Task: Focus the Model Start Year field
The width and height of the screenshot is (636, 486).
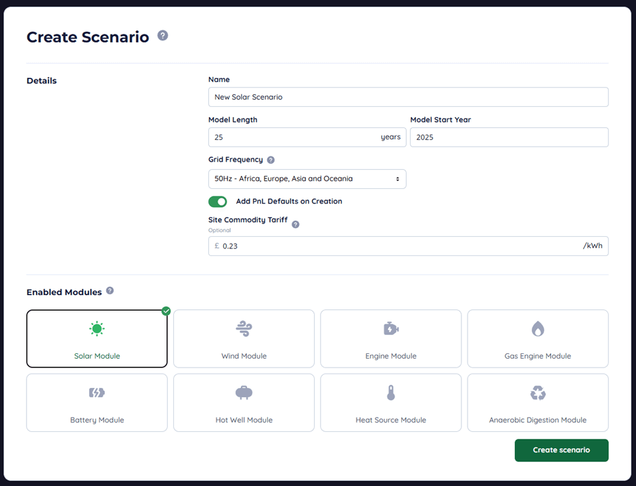Action: [x=509, y=137]
